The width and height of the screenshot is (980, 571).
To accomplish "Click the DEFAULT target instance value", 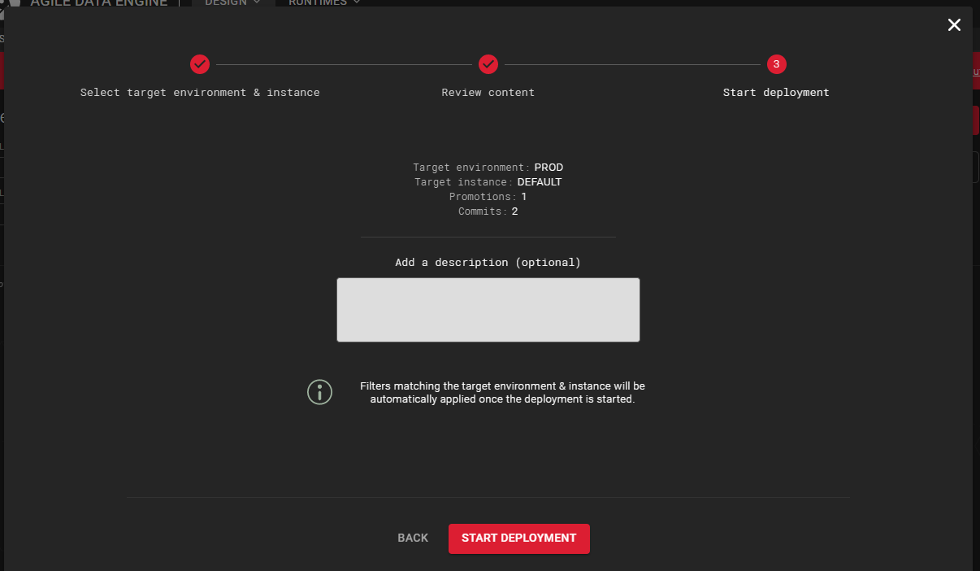I will click(x=539, y=182).
